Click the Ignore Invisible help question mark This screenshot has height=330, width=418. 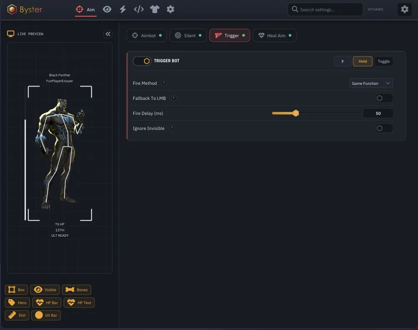(x=172, y=128)
